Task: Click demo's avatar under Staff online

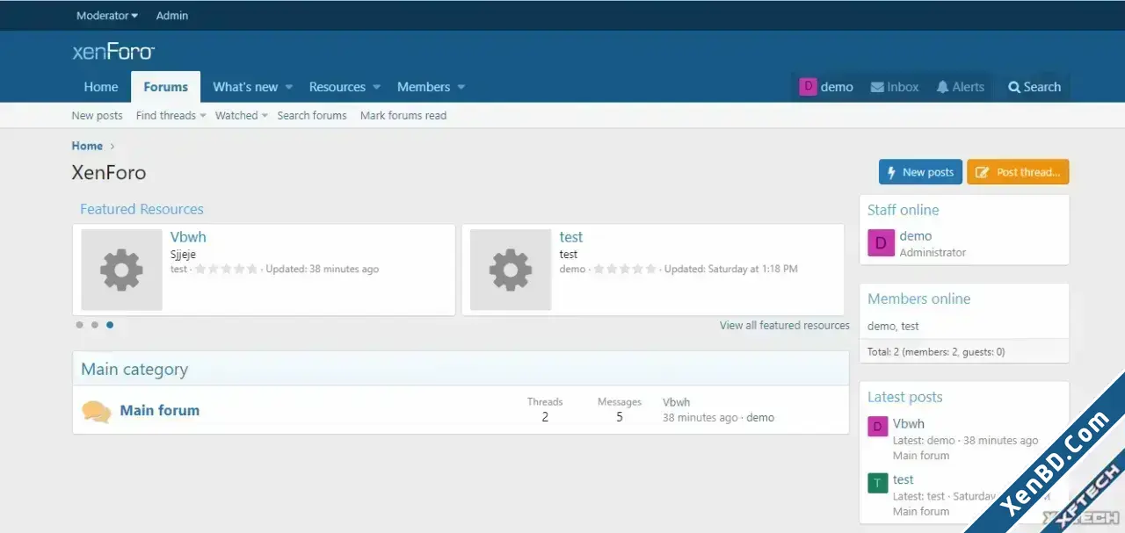Action: pos(881,242)
